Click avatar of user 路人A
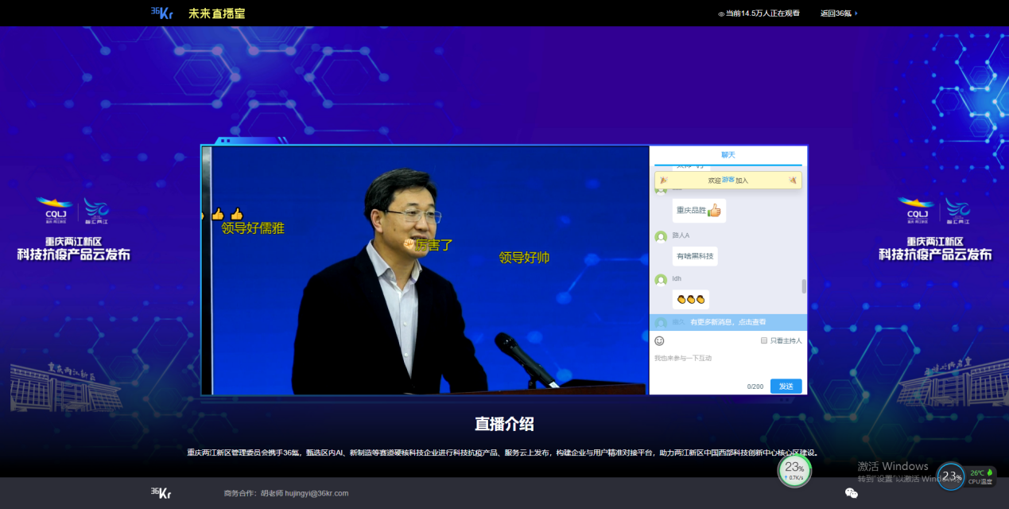 [661, 236]
